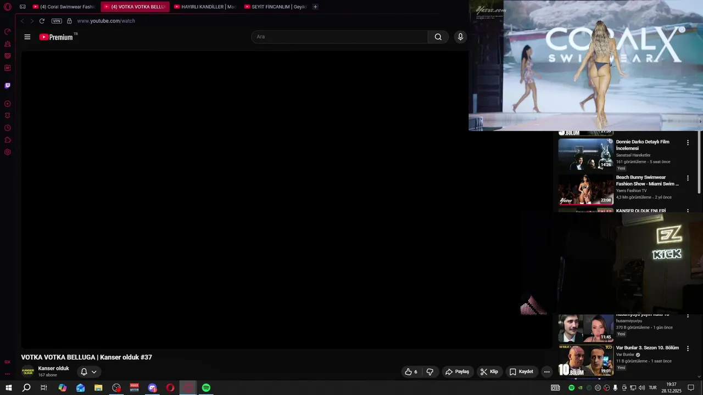
Task: Open sidebar three-dots more options
Action: point(8,374)
